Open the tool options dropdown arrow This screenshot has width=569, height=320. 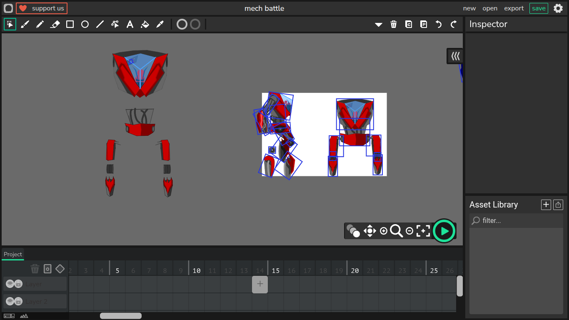(x=378, y=25)
